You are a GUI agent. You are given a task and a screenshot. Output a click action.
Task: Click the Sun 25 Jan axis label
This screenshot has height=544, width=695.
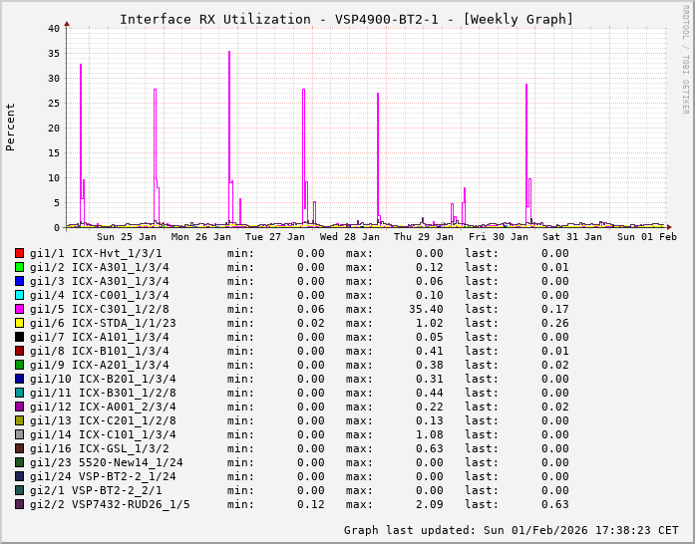[x=127, y=237]
